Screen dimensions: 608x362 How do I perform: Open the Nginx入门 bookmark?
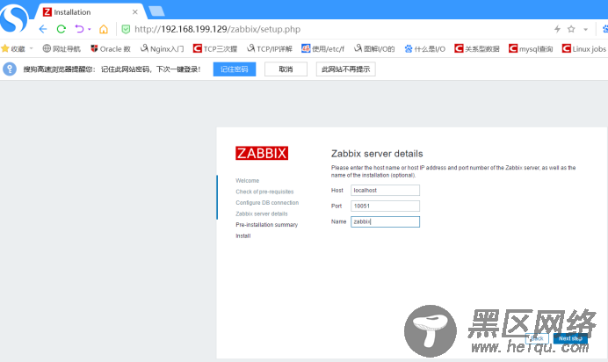coord(162,49)
